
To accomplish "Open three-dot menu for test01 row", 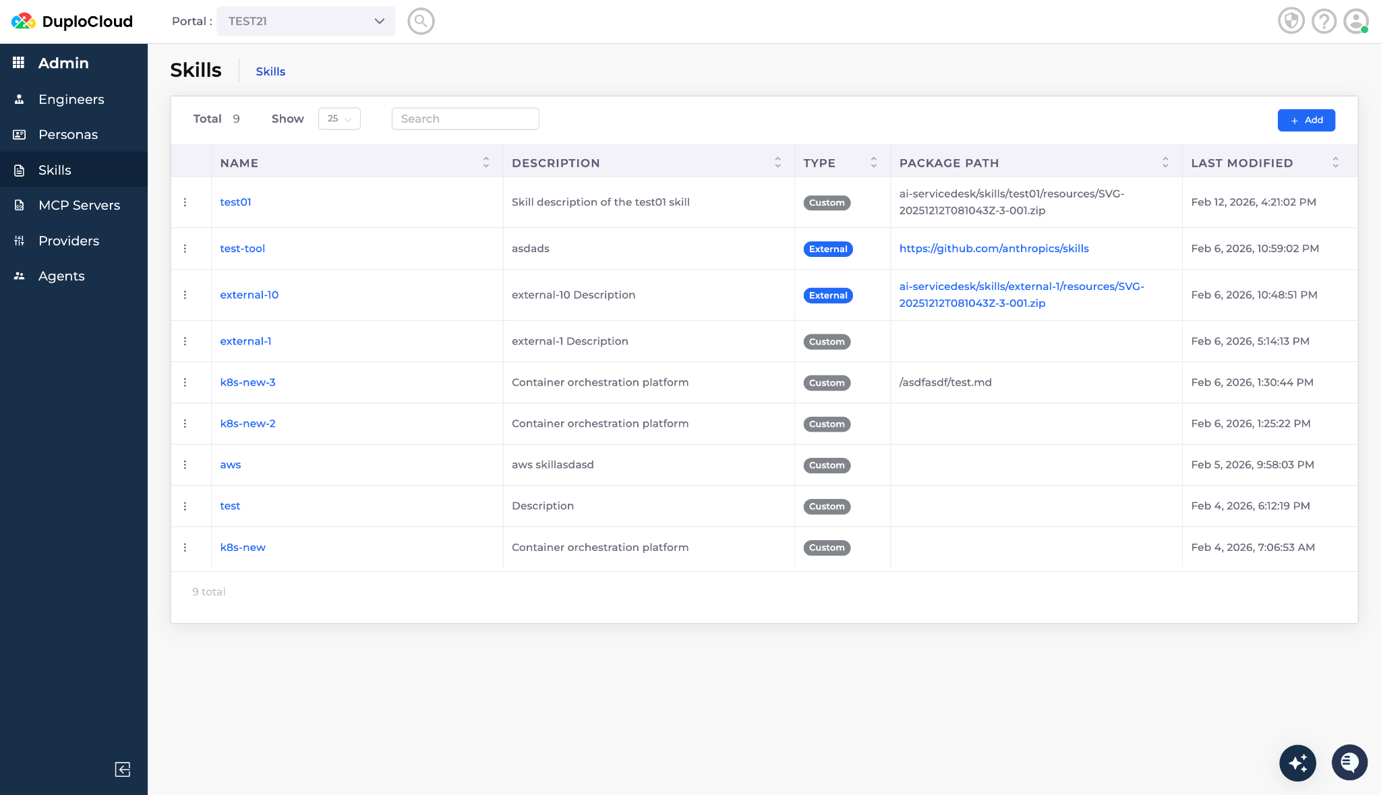I will (x=185, y=202).
